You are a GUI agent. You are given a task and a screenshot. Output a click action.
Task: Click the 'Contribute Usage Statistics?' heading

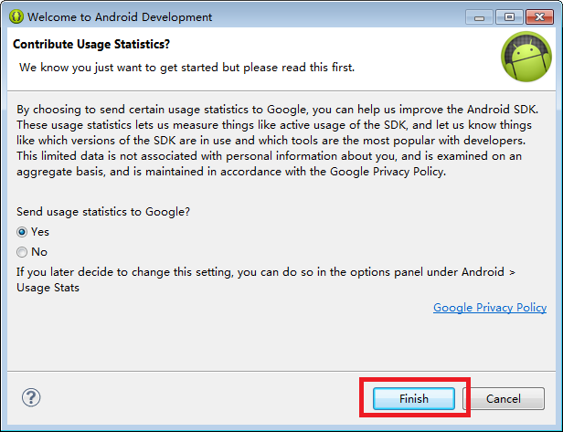pos(91,44)
